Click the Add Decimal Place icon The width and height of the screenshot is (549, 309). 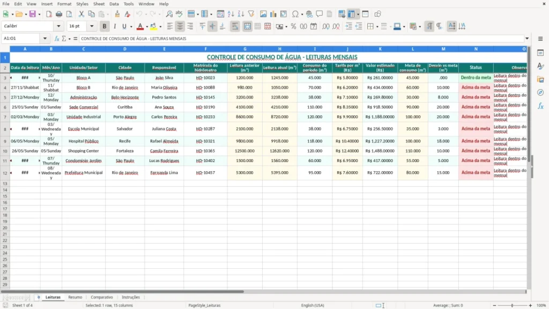[326, 26]
